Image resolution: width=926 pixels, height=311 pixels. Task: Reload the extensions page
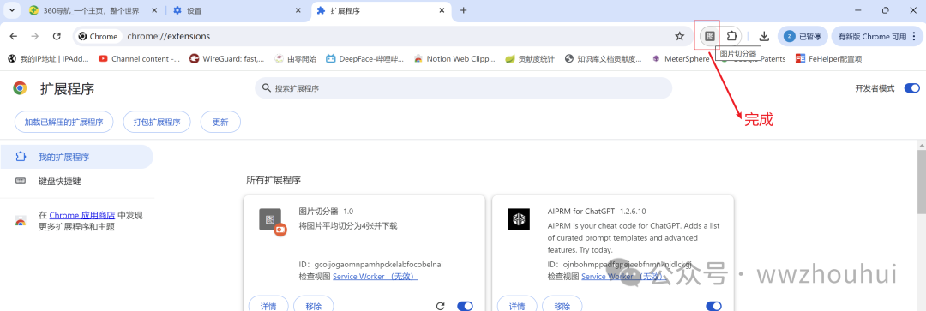click(57, 36)
